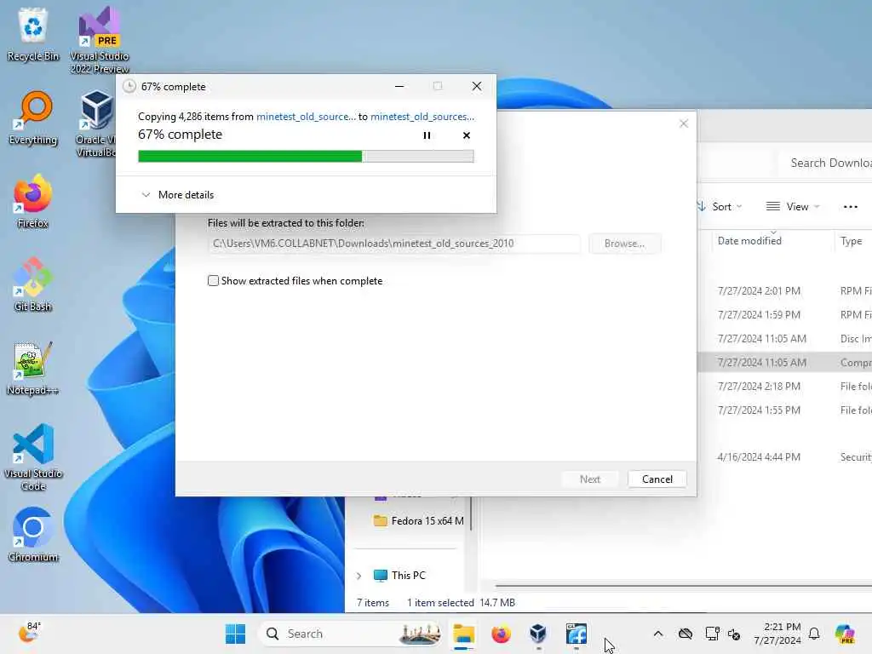This screenshot has height=654, width=872.
Task: Select the row dated 7/27/2024 1:59 PM
Action: [784, 315]
